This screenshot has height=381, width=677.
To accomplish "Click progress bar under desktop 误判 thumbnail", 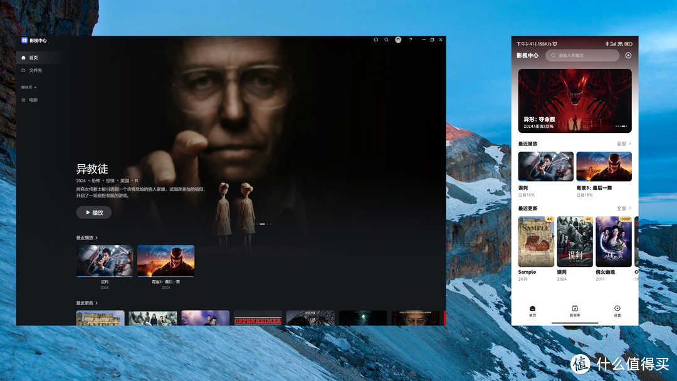I will click(x=105, y=276).
